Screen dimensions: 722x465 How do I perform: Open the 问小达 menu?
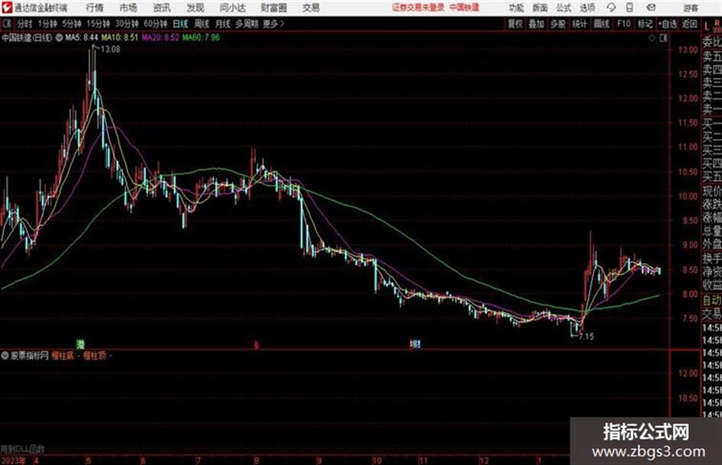(x=232, y=8)
